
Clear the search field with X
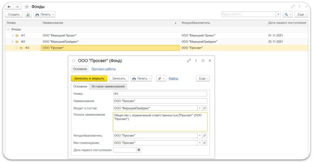click(x=278, y=14)
